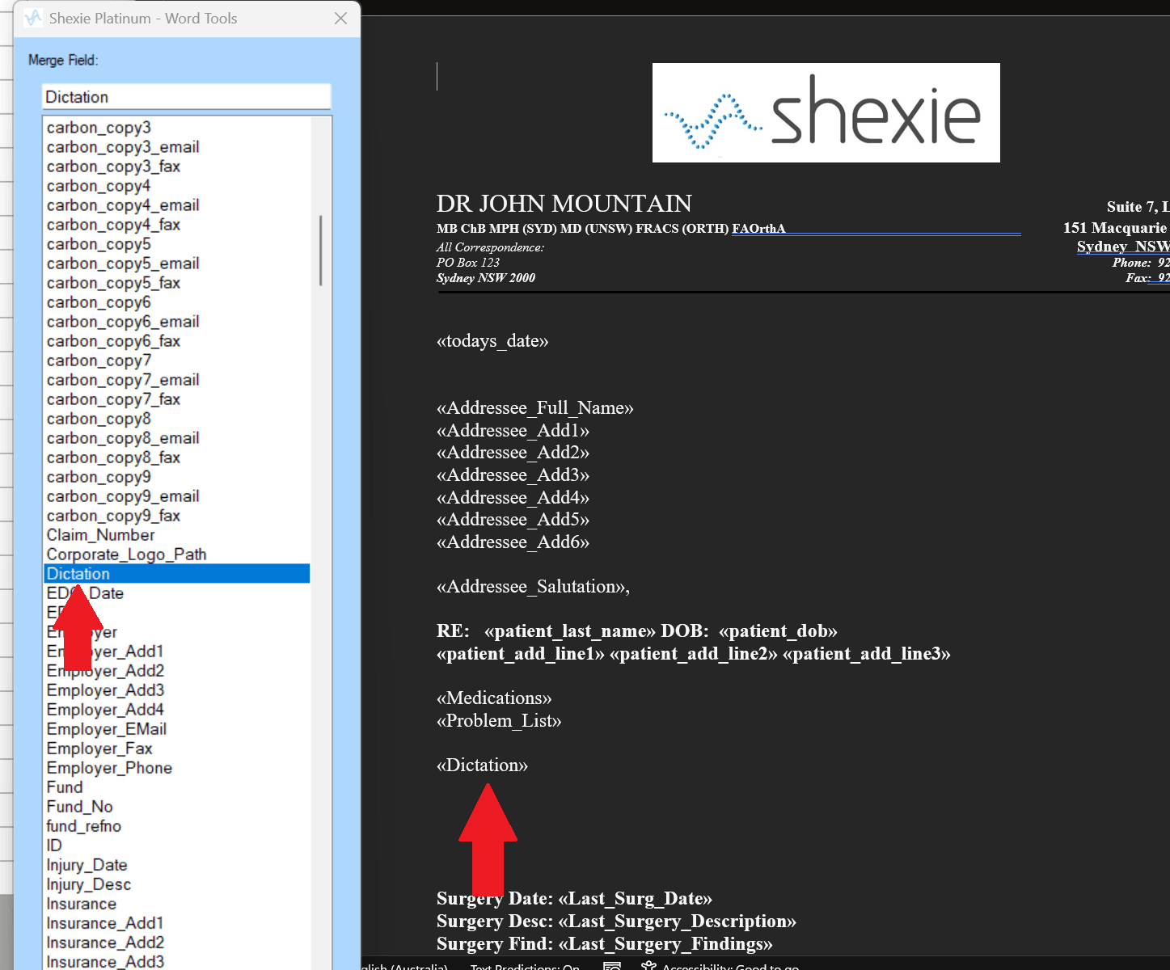Click the «Problem_List» field in the document
1170x970 pixels.
point(499,721)
